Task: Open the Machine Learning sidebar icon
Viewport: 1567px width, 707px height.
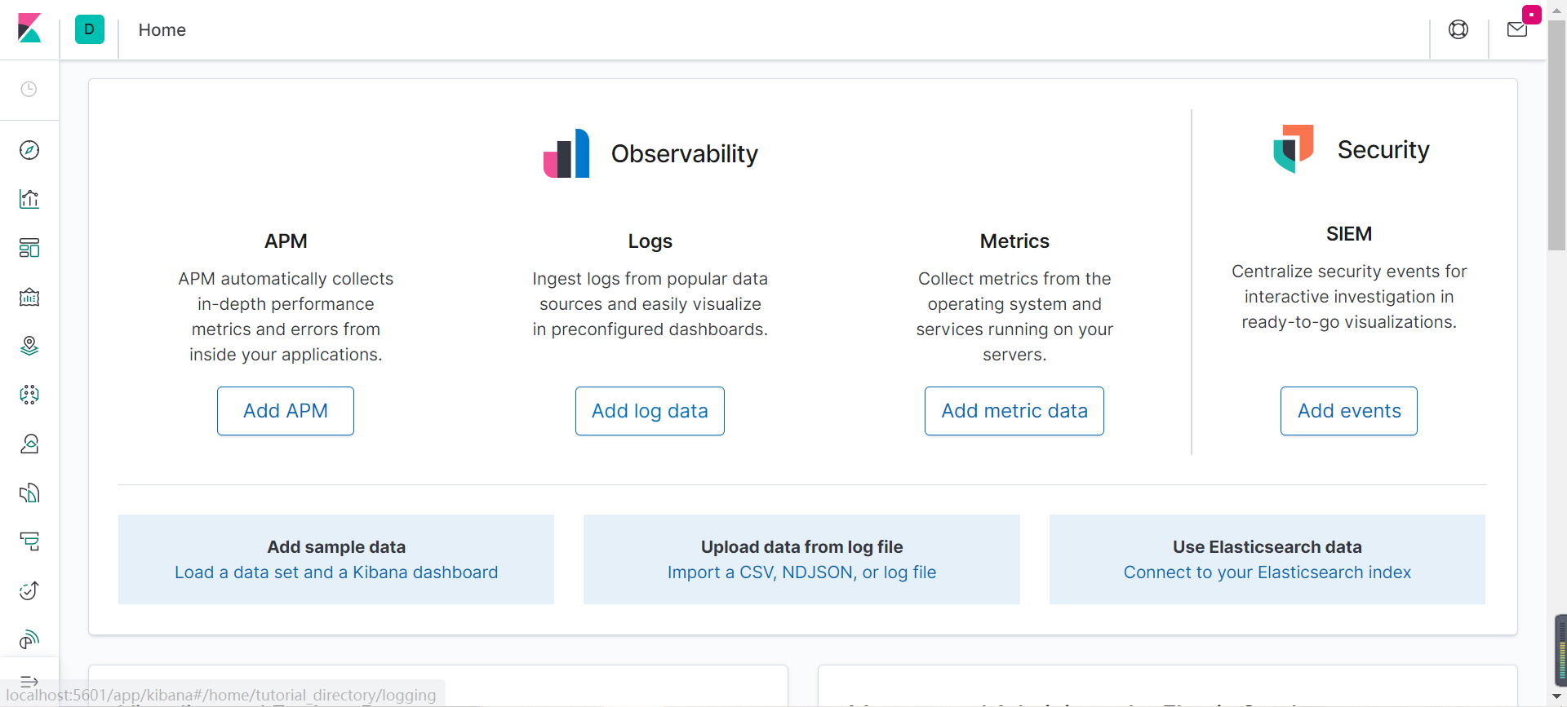Action: [x=29, y=395]
